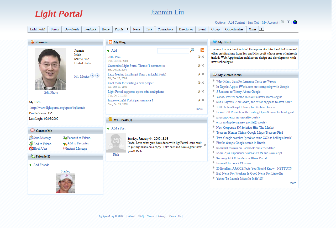Delete the 'Lazy loading JavaScript library' post

[x=203, y=74]
